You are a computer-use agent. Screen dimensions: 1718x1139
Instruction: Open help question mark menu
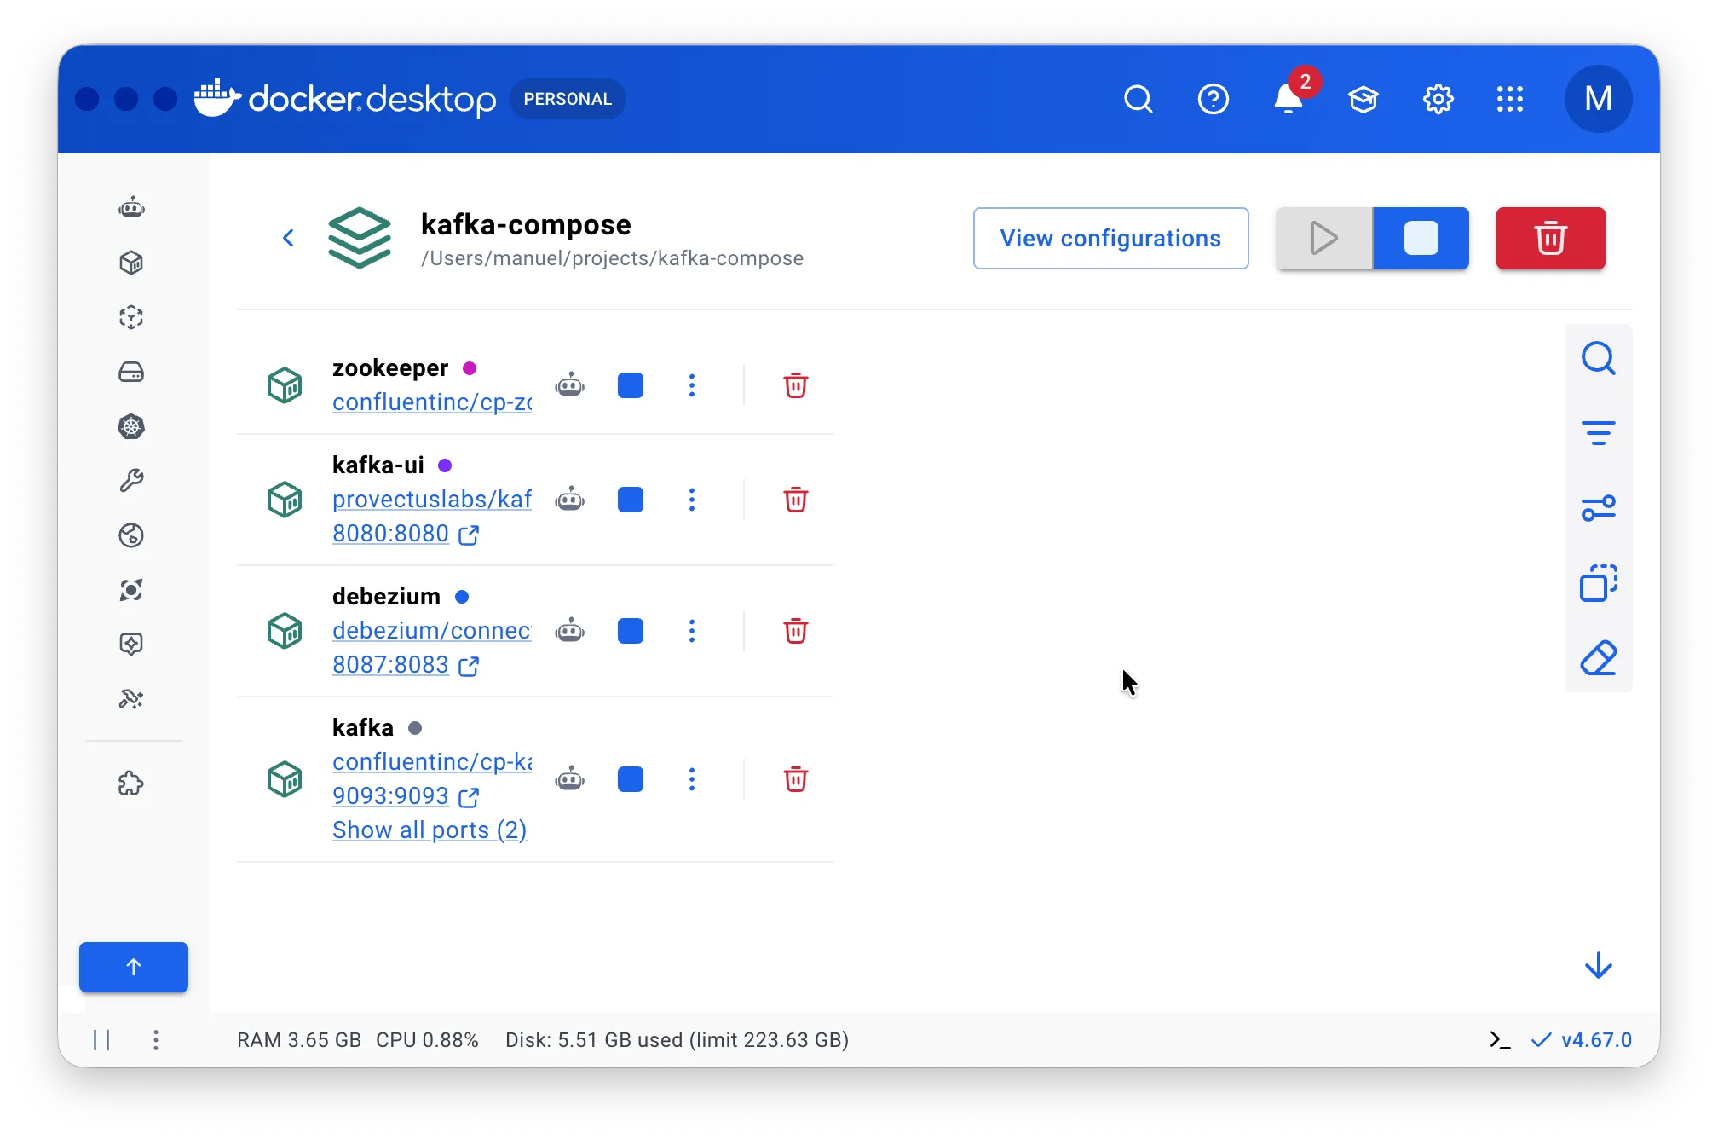pos(1214,99)
